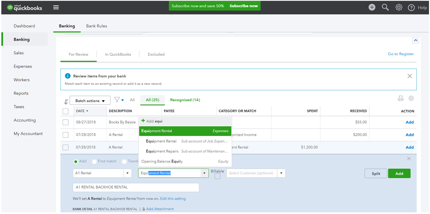Select the Add radio button
Screen dimensions: 430x214
pos(76,161)
